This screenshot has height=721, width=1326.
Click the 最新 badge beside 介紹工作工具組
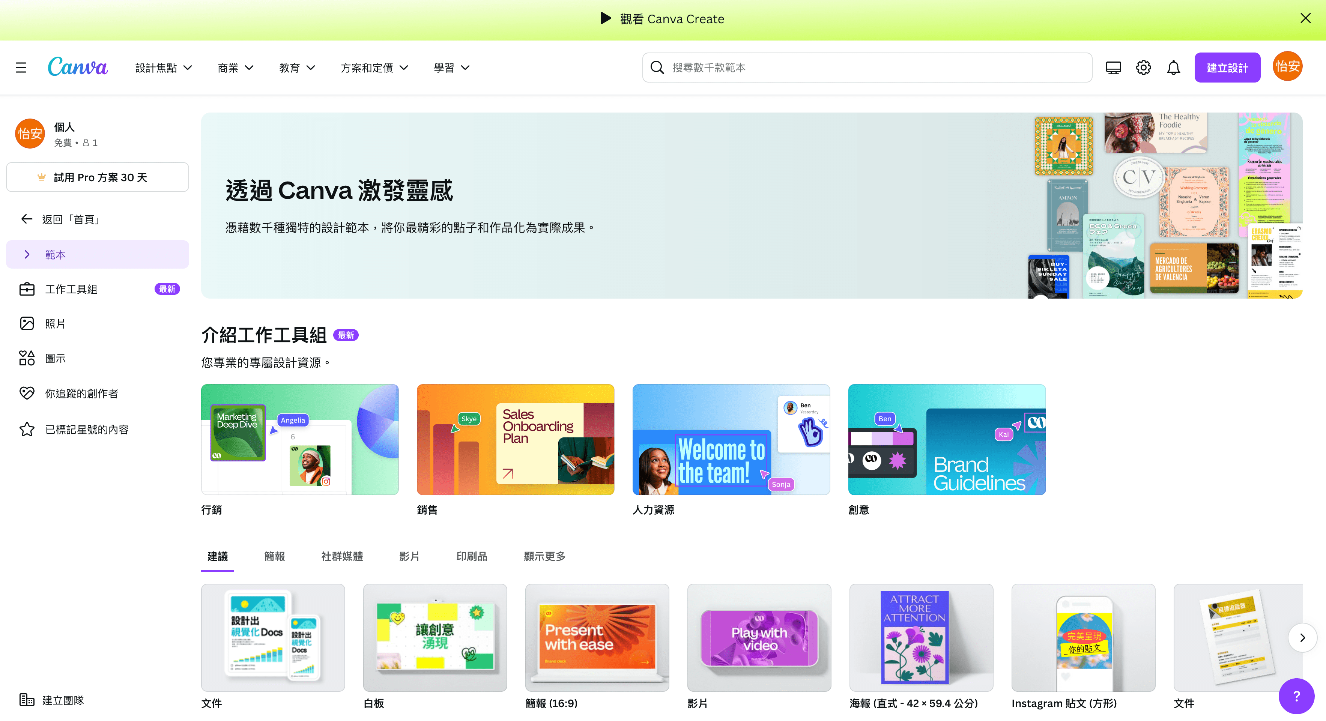pos(346,335)
